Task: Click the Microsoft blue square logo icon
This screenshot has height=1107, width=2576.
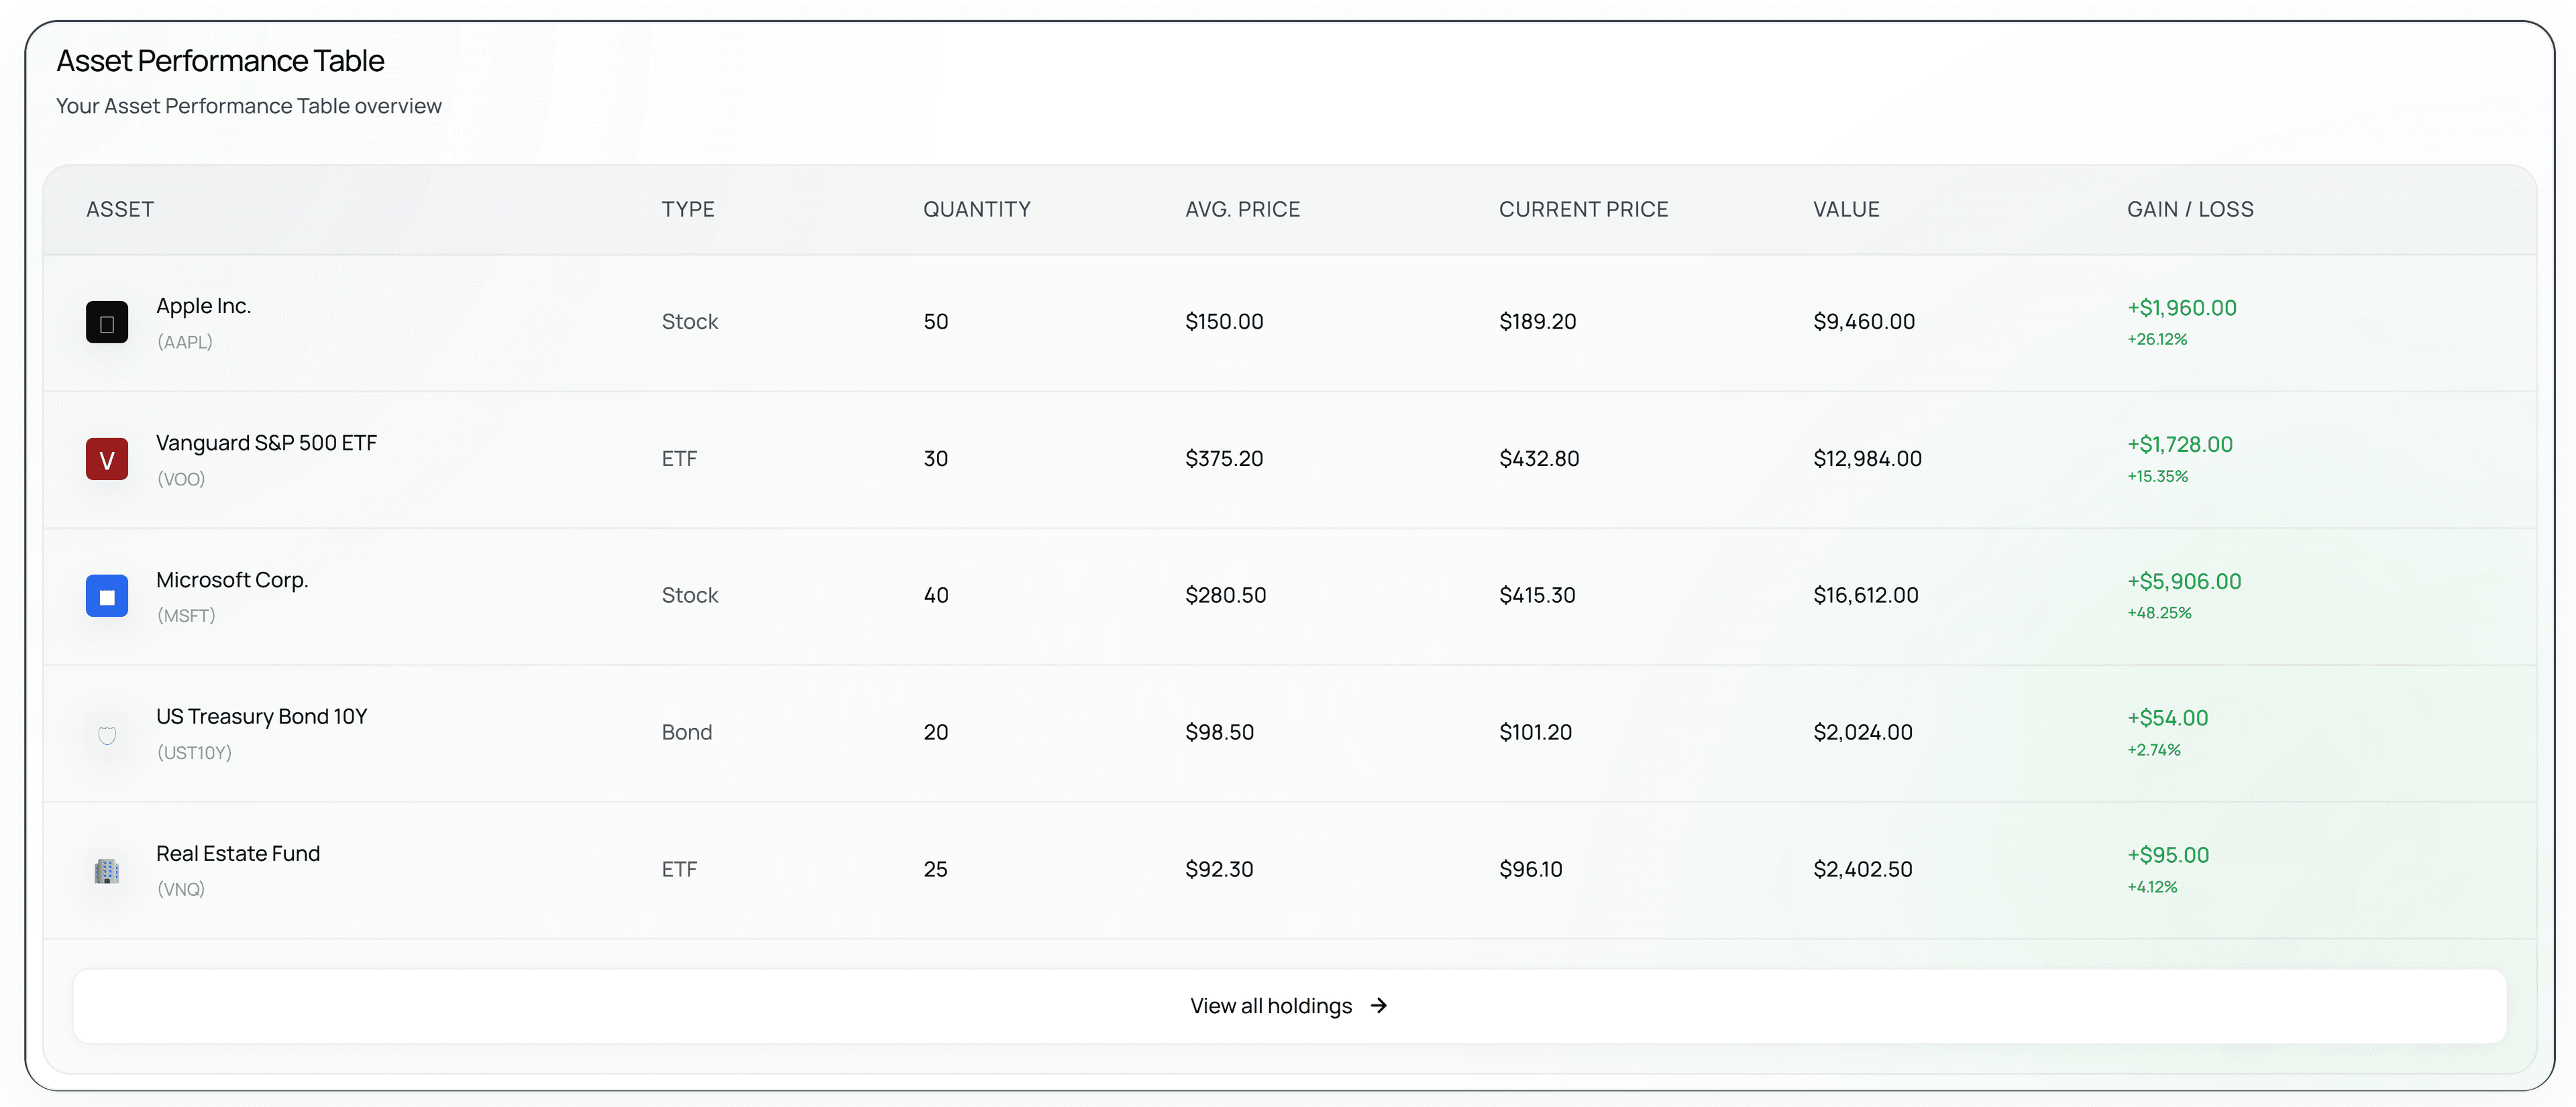Action: pos(107,595)
